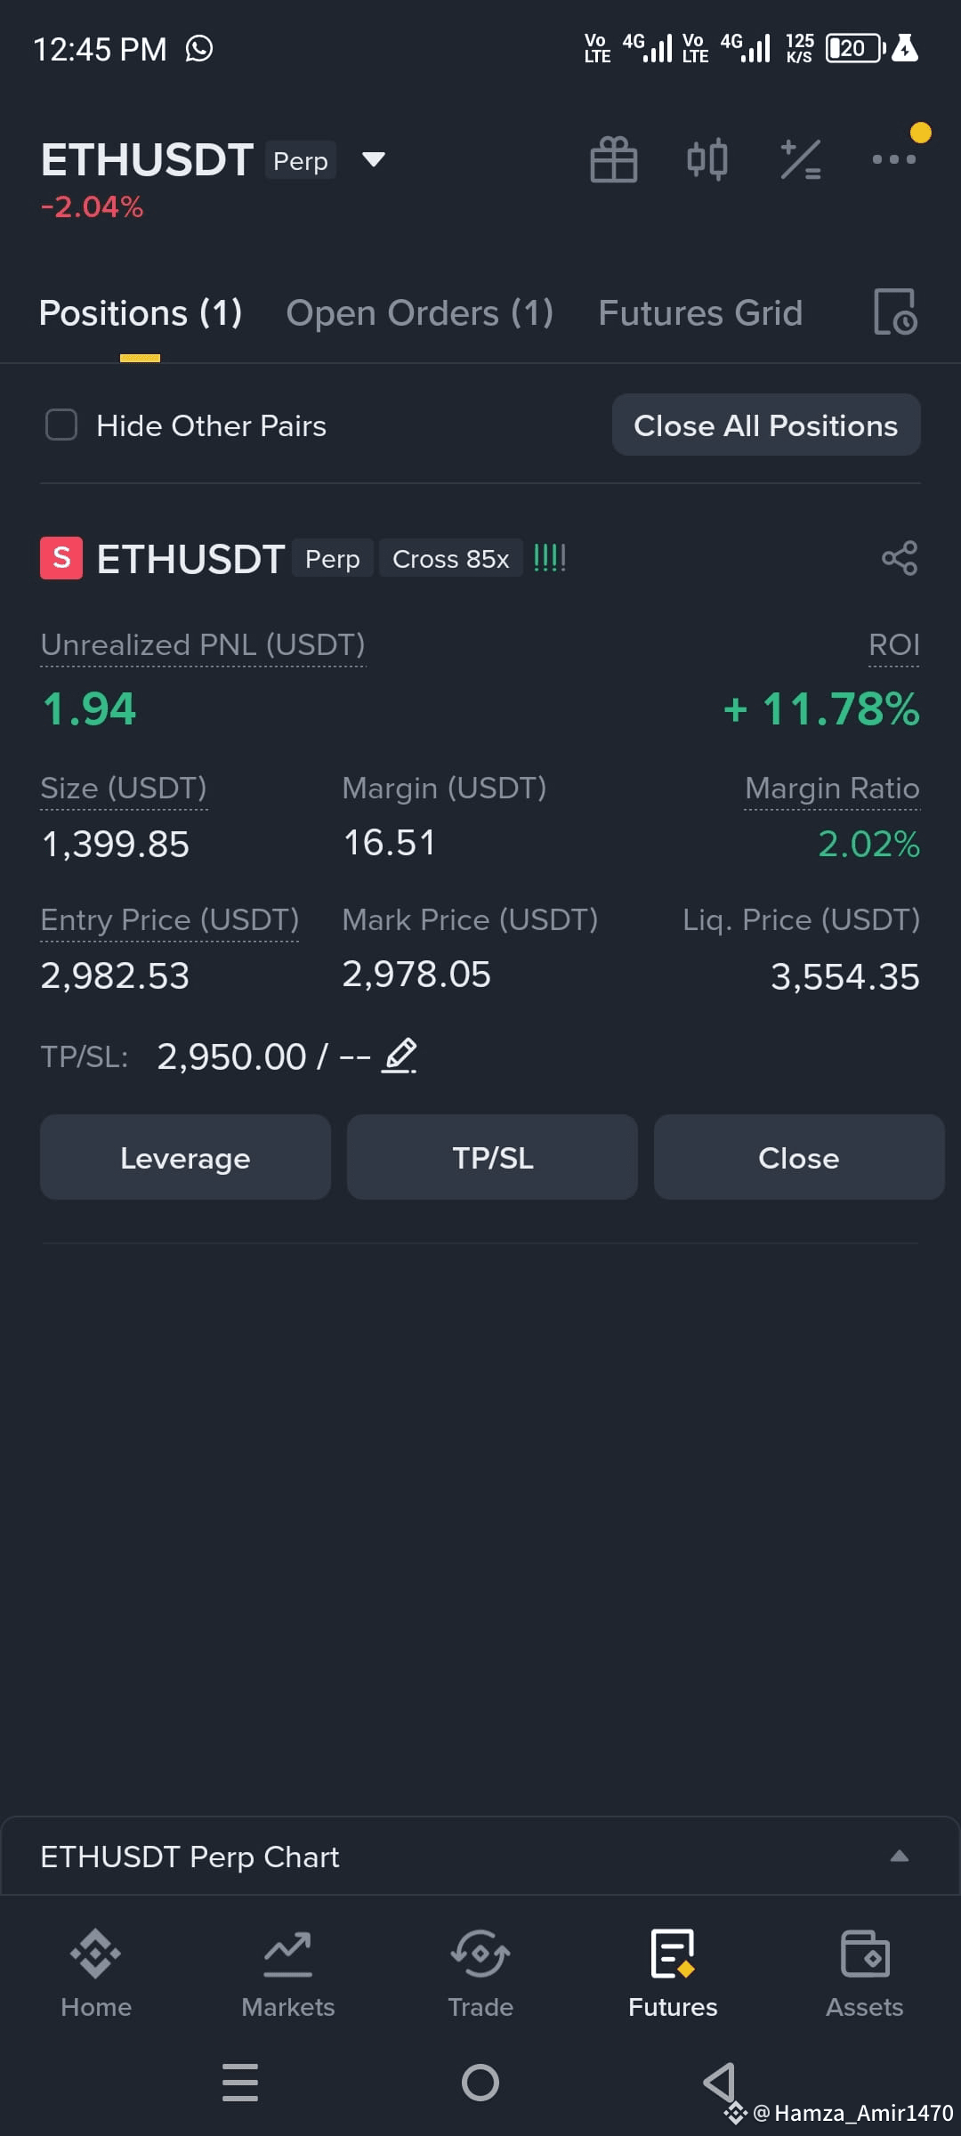Switch to Futures Grid tab
Image resolution: width=961 pixels, height=2136 pixels.
tap(700, 313)
